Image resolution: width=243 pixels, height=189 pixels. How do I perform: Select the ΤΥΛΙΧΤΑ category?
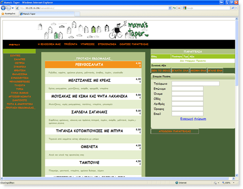pos(20,85)
